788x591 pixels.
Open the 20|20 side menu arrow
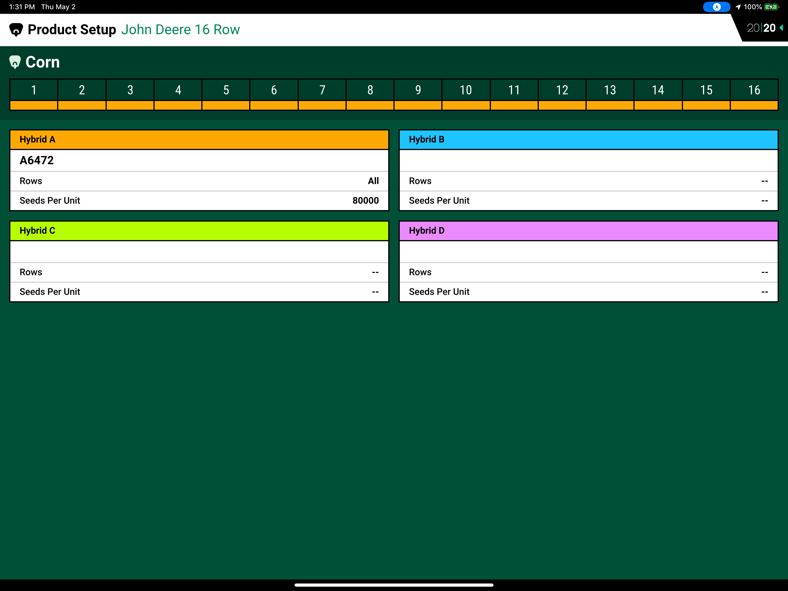(x=781, y=28)
